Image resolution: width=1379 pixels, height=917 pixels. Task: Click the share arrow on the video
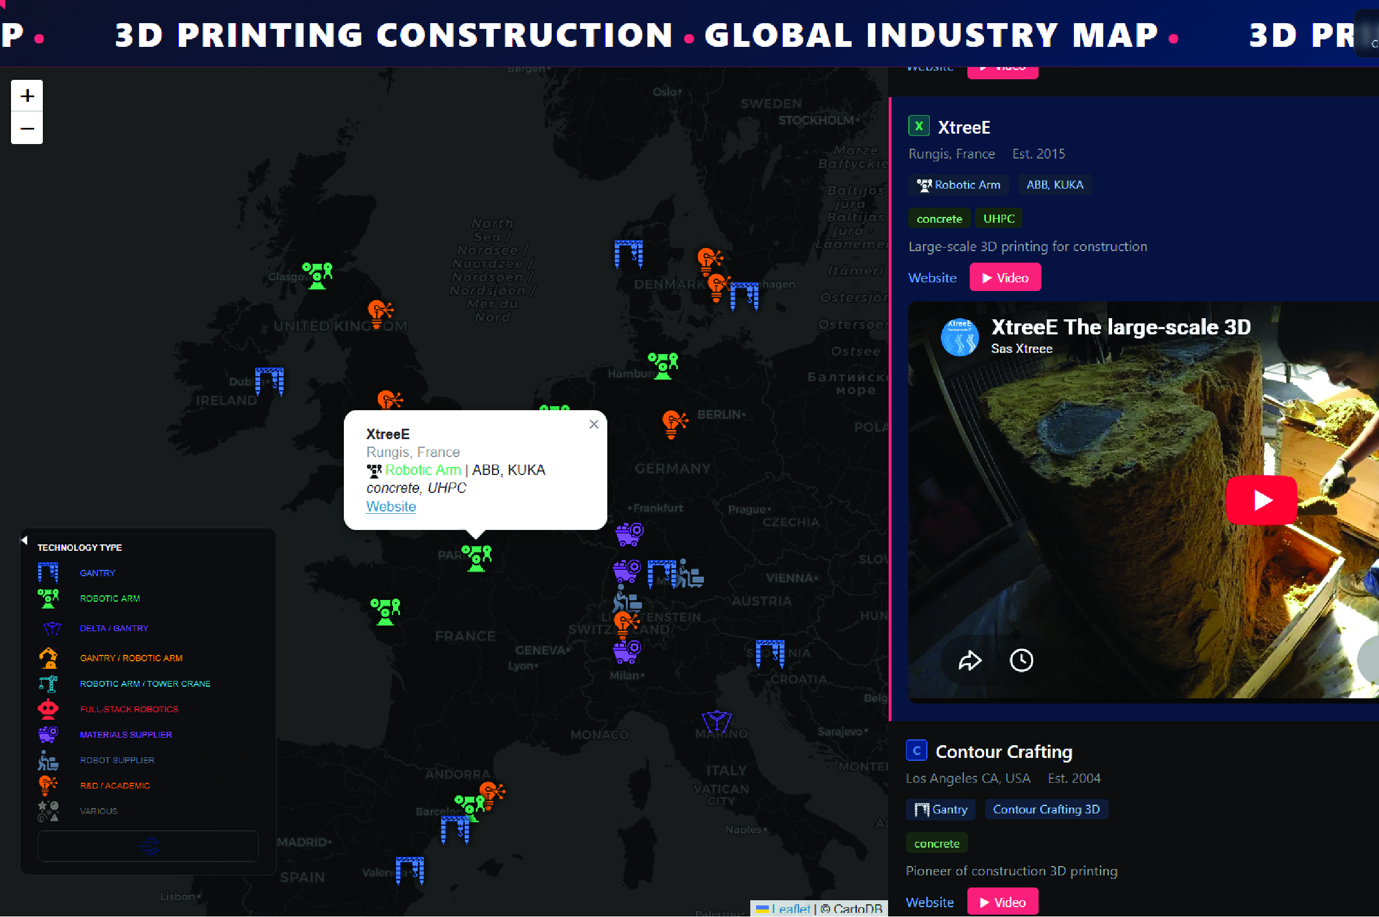[970, 661]
